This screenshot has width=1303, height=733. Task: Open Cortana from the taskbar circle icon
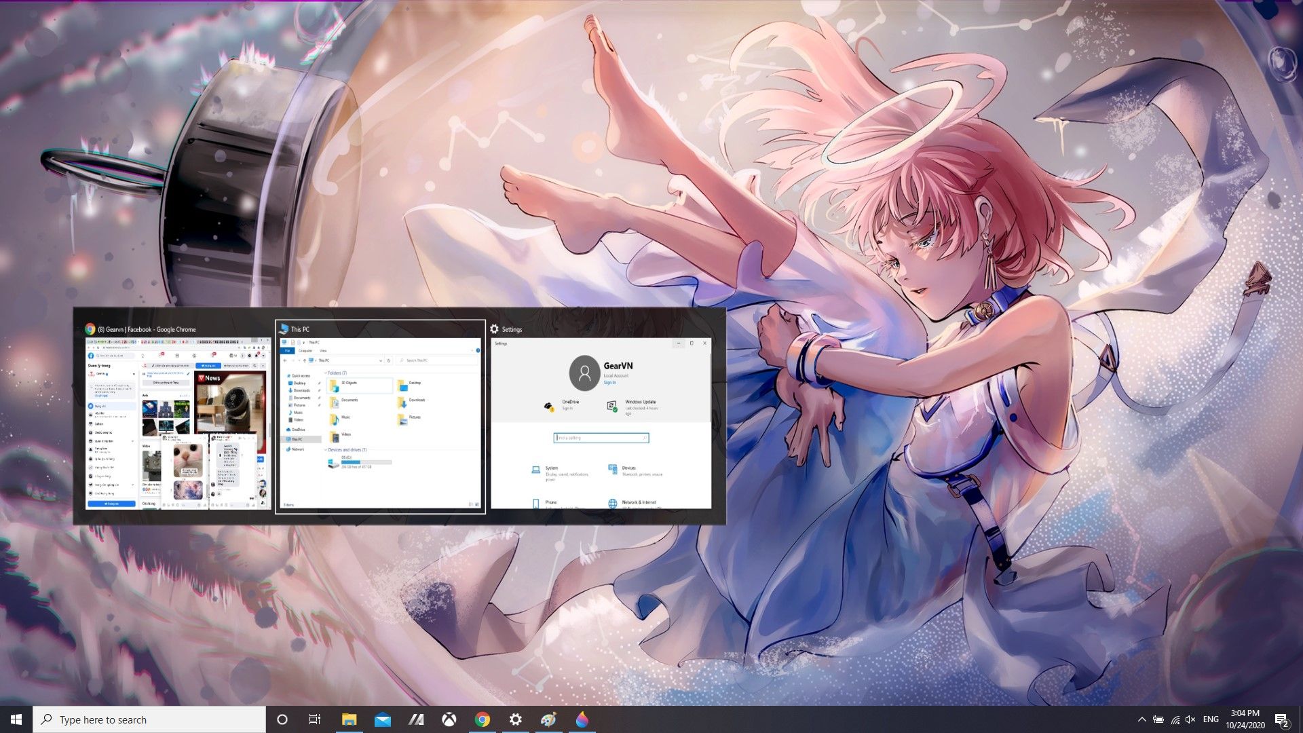tap(282, 719)
